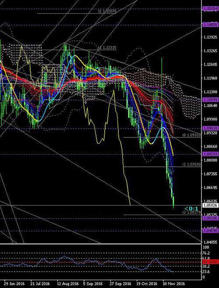Image resolution: width=219 pixels, height=288 pixels.
Task: Click the t2 1.05379 target text
Action: click(192, 212)
